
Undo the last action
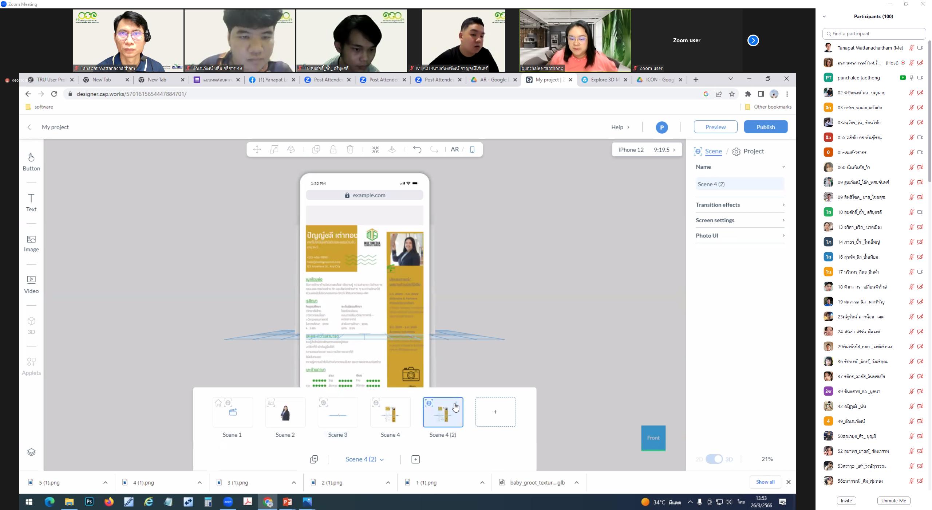point(417,149)
